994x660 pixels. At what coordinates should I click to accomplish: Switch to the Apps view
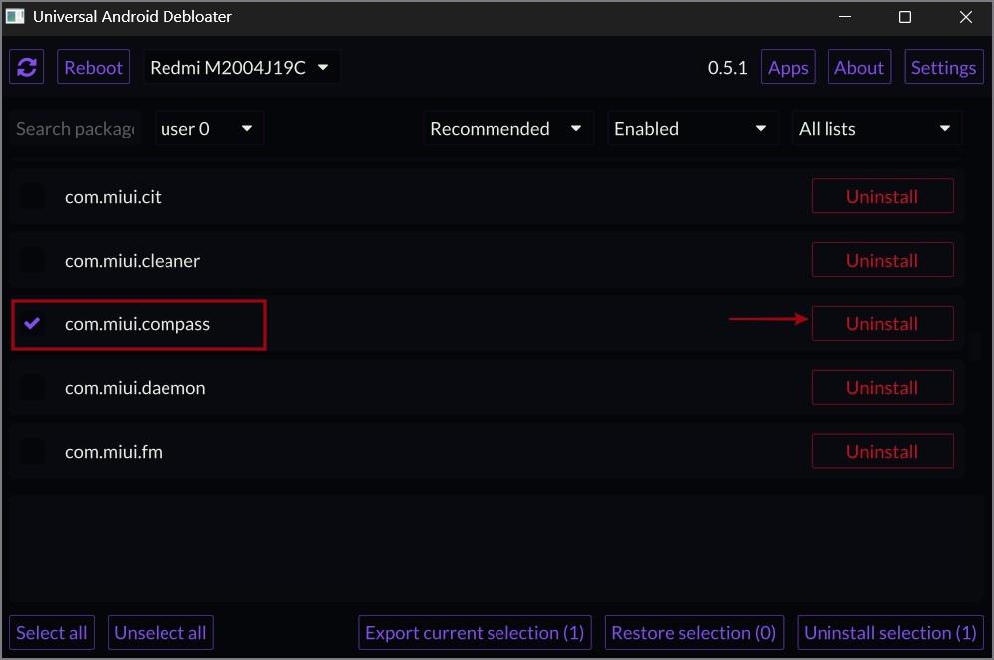(x=788, y=67)
